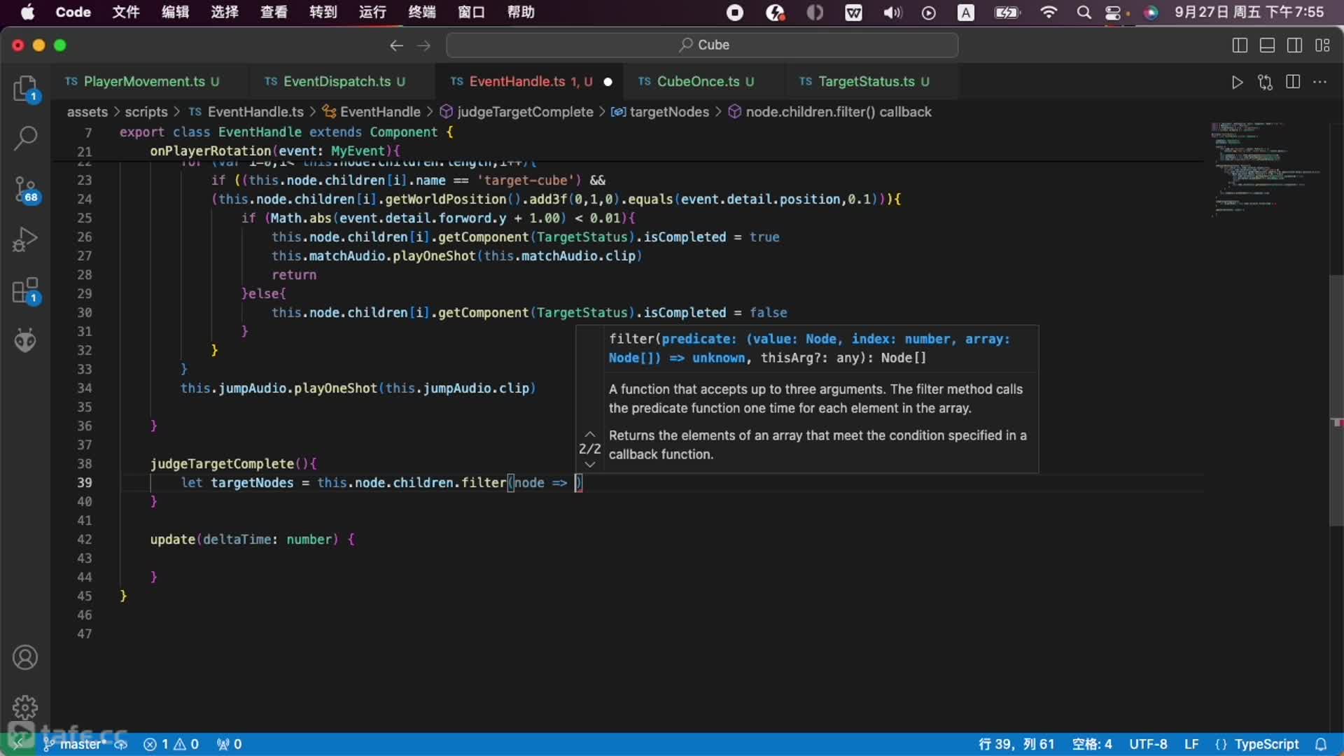The width and height of the screenshot is (1344, 756).
Task: Go back with the left arrow
Action: pyautogui.click(x=396, y=45)
